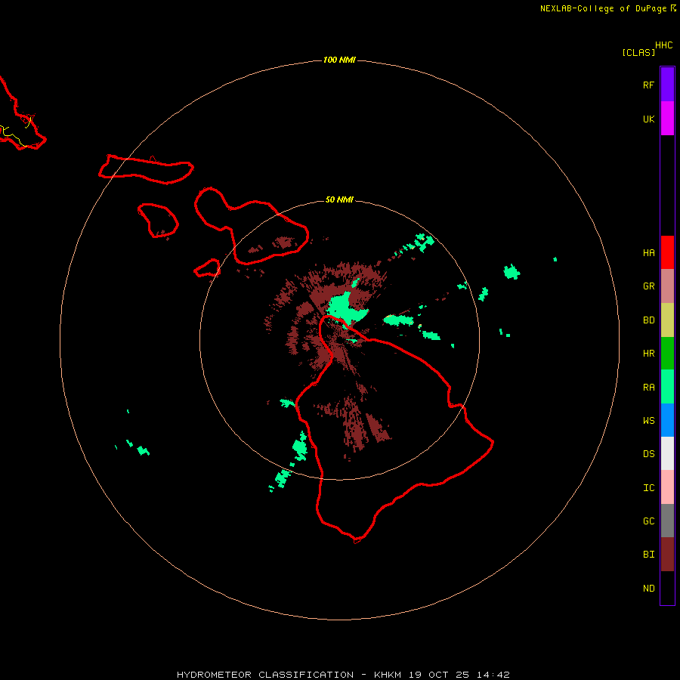Click the 'HR' legend label
The width and height of the screenshot is (680, 680).
tap(648, 354)
